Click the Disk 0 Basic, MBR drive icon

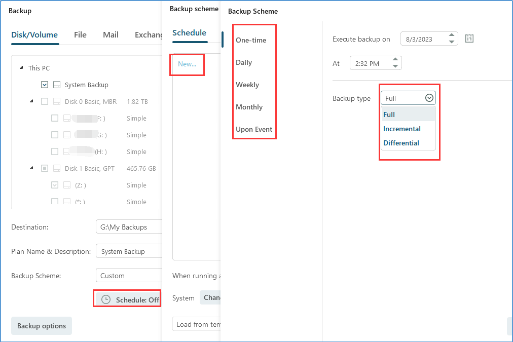click(57, 101)
